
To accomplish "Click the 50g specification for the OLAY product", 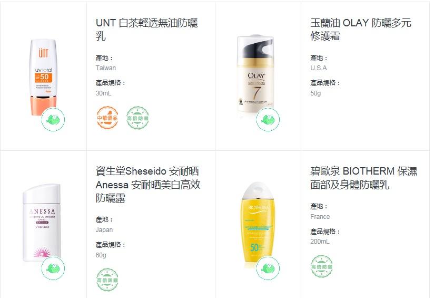I will click(315, 93).
